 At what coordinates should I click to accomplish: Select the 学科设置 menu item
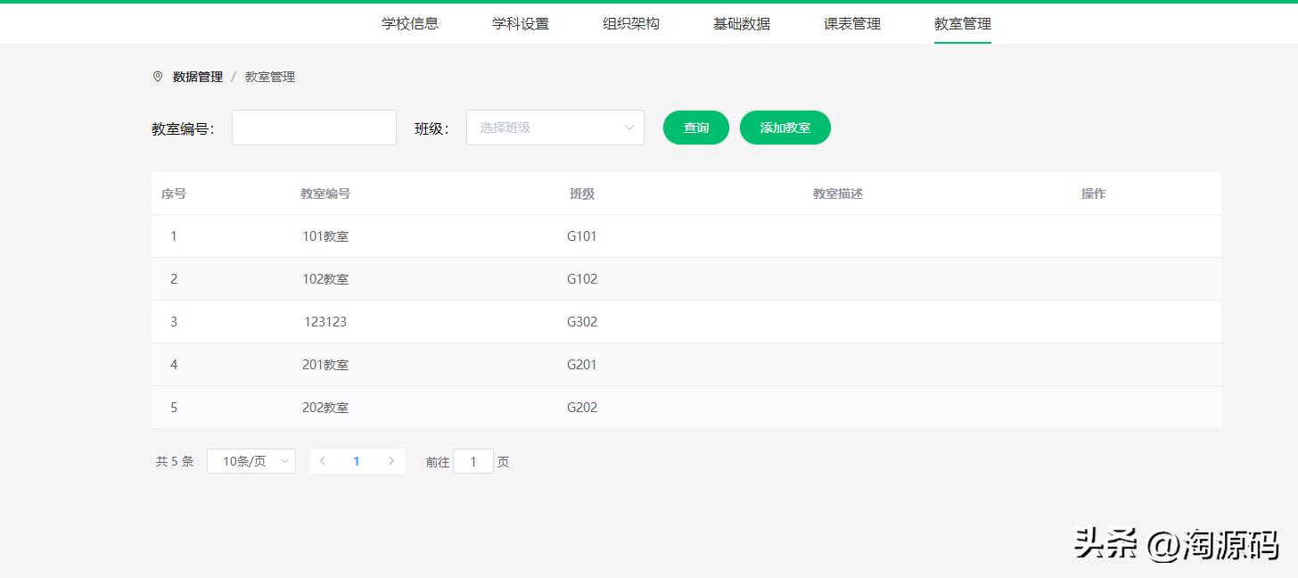click(x=521, y=24)
